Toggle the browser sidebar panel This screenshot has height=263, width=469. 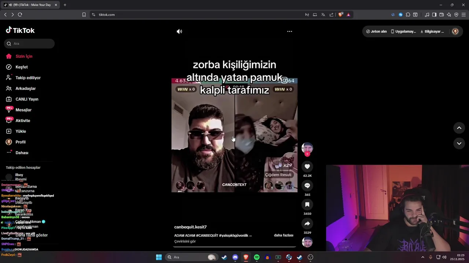434,15
